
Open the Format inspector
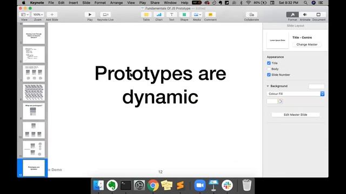tap(292, 15)
